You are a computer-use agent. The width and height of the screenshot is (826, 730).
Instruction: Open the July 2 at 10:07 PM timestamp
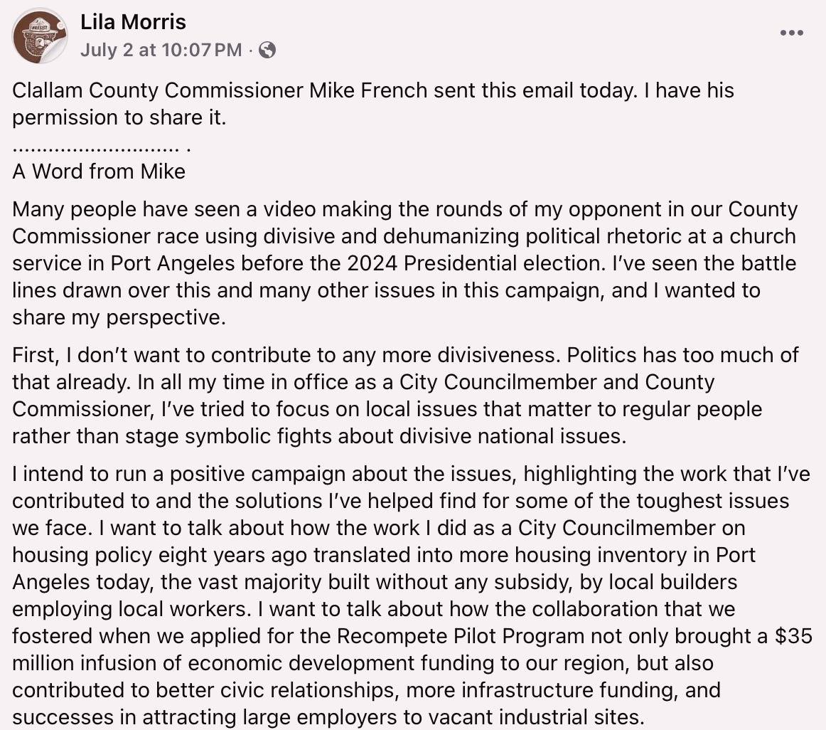(161, 50)
